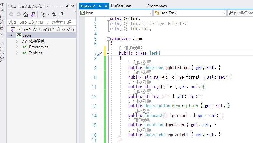253x143 pixels.
Task: Open the サーバー エクスプローラー side tab
Action: click(x=2, y=20)
